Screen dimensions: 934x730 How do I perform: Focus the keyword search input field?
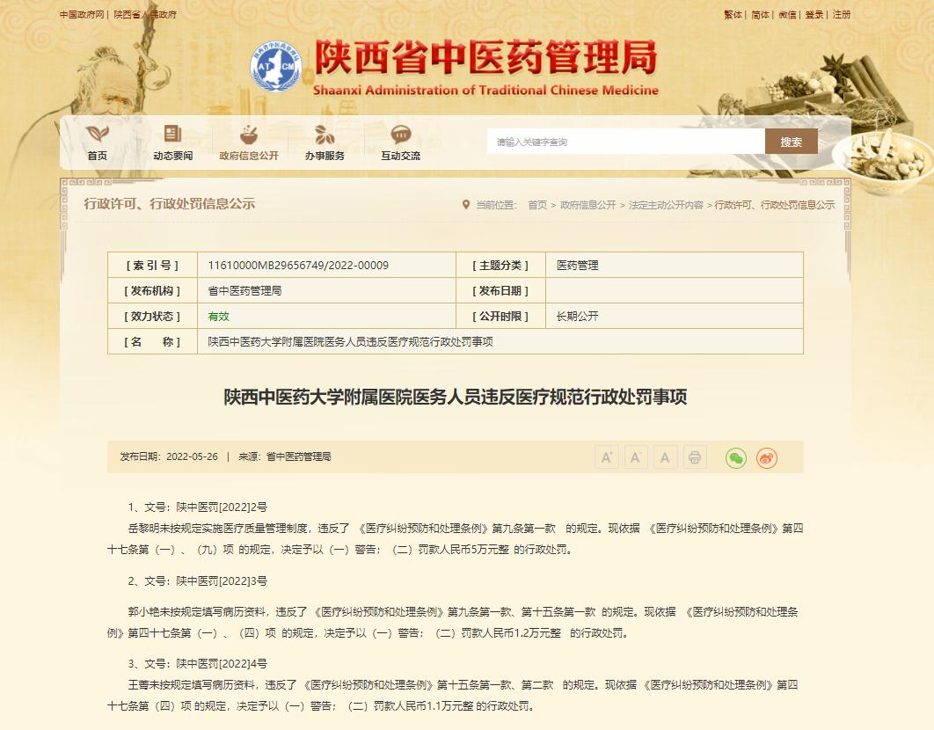626,142
